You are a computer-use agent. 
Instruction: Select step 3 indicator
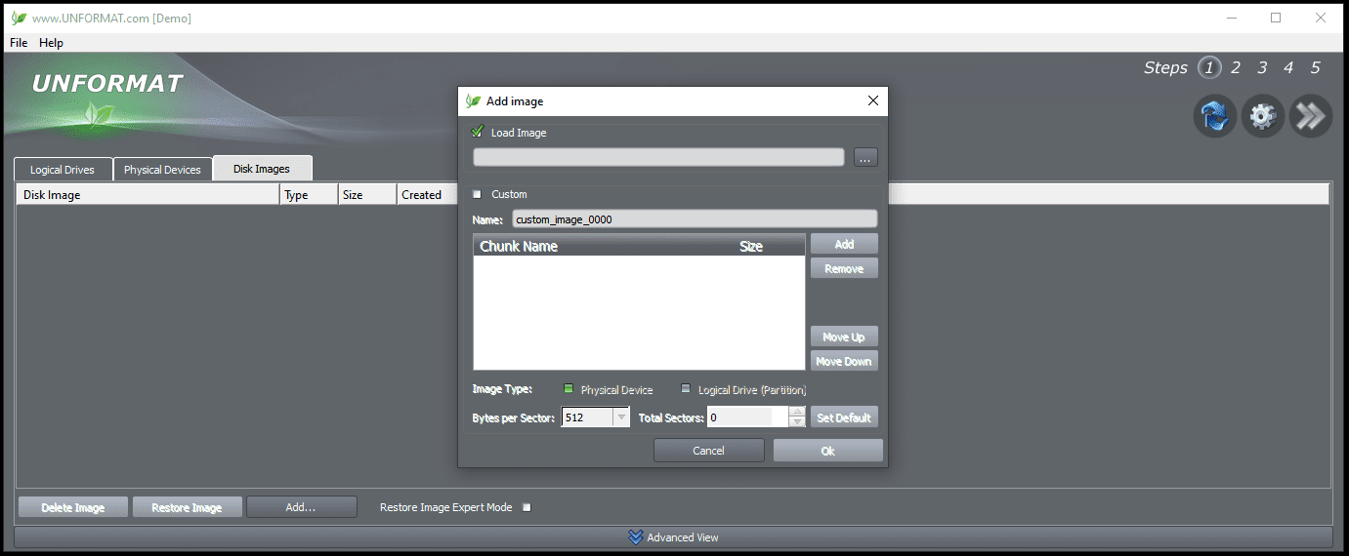1262,67
